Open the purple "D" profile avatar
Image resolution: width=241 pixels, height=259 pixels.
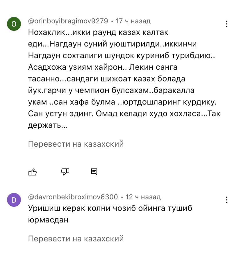(x=14, y=200)
